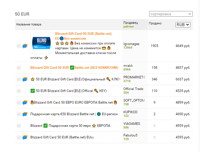Viewport: 200px width, 152px height.
Task: Open seller Fabulou5 profile
Action: pos(130,135)
